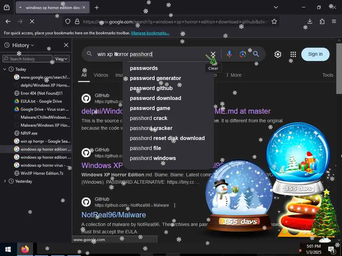342x256 pixels.
Task: Choose the 'password github' suggestion
Action: 168,88
